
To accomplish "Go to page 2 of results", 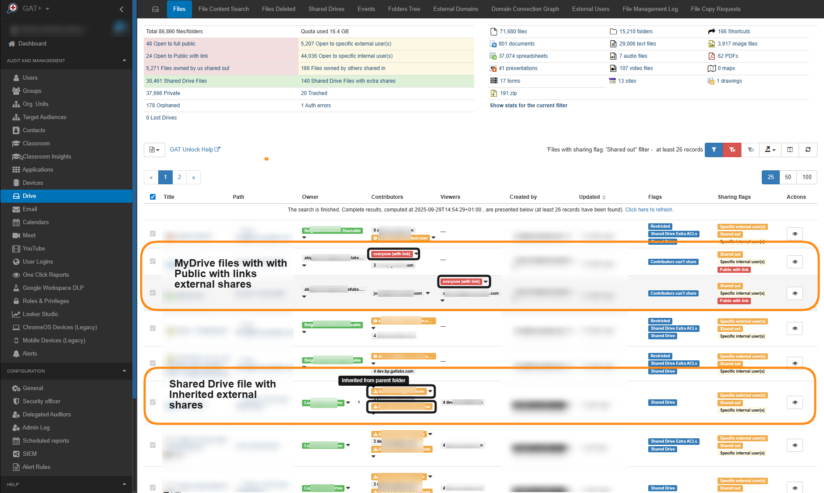I will pos(179,177).
